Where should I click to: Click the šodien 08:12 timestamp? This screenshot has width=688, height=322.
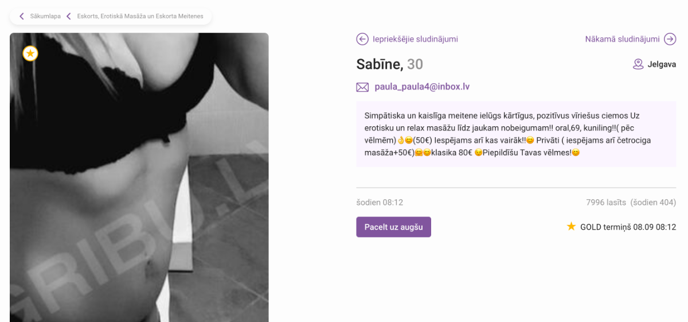click(x=380, y=203)
